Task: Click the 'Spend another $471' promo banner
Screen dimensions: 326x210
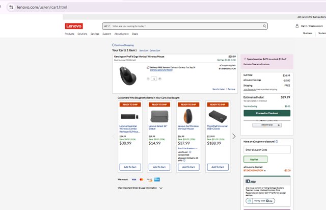Action: 267,62
